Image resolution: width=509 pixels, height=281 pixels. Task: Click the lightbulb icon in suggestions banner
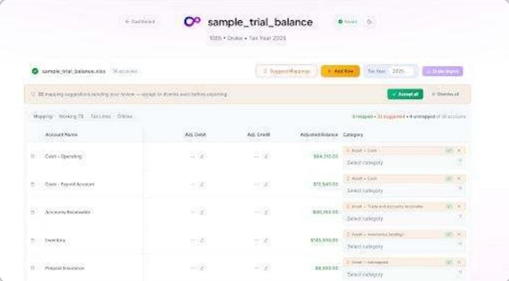click(33, 94)
